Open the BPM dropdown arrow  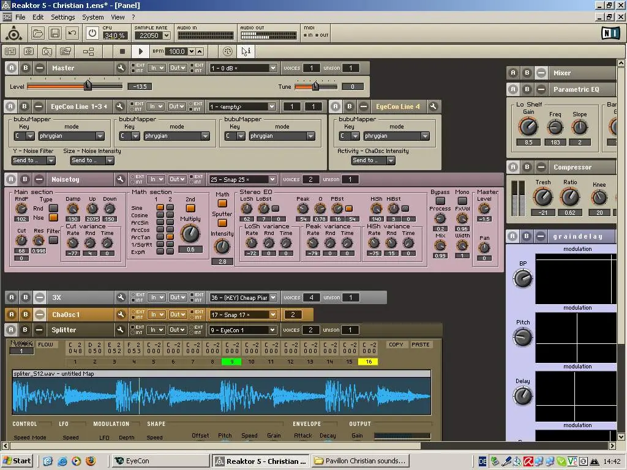[192, 51]
